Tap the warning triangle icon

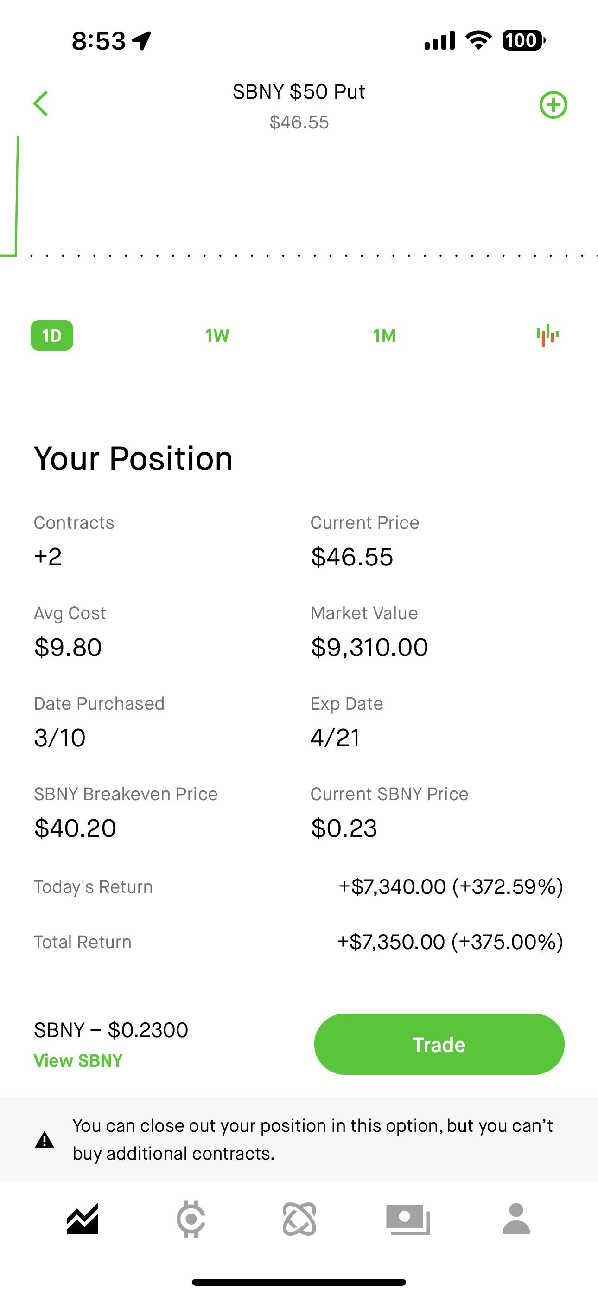[x=45, y=1140]
